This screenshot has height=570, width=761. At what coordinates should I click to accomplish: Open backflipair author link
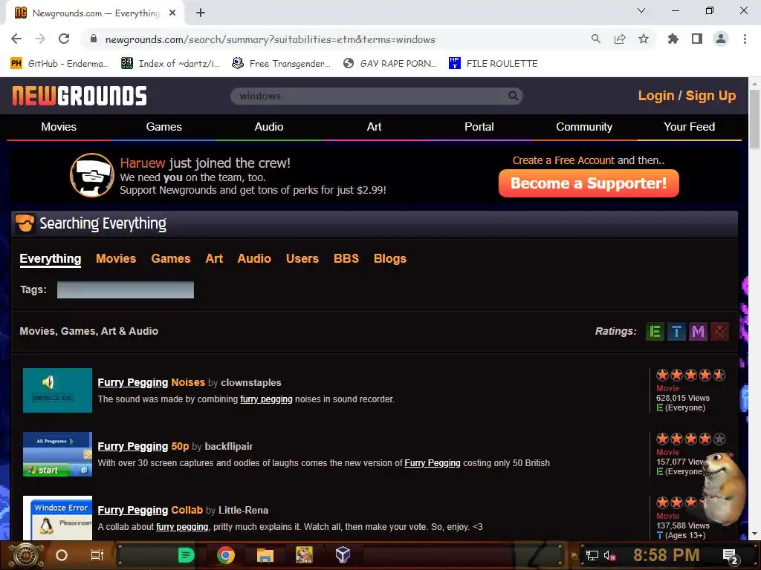(229, 446)
